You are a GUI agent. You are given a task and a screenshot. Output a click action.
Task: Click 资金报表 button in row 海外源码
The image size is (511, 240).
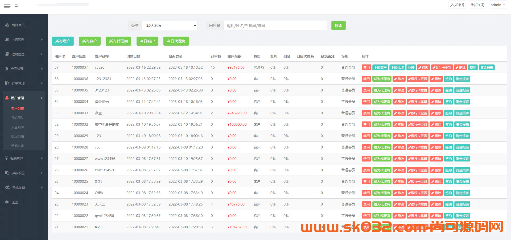[462, 102]
